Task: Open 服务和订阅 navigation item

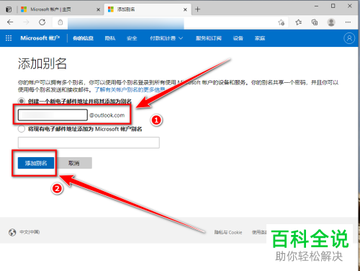Action: click(208, 38)
